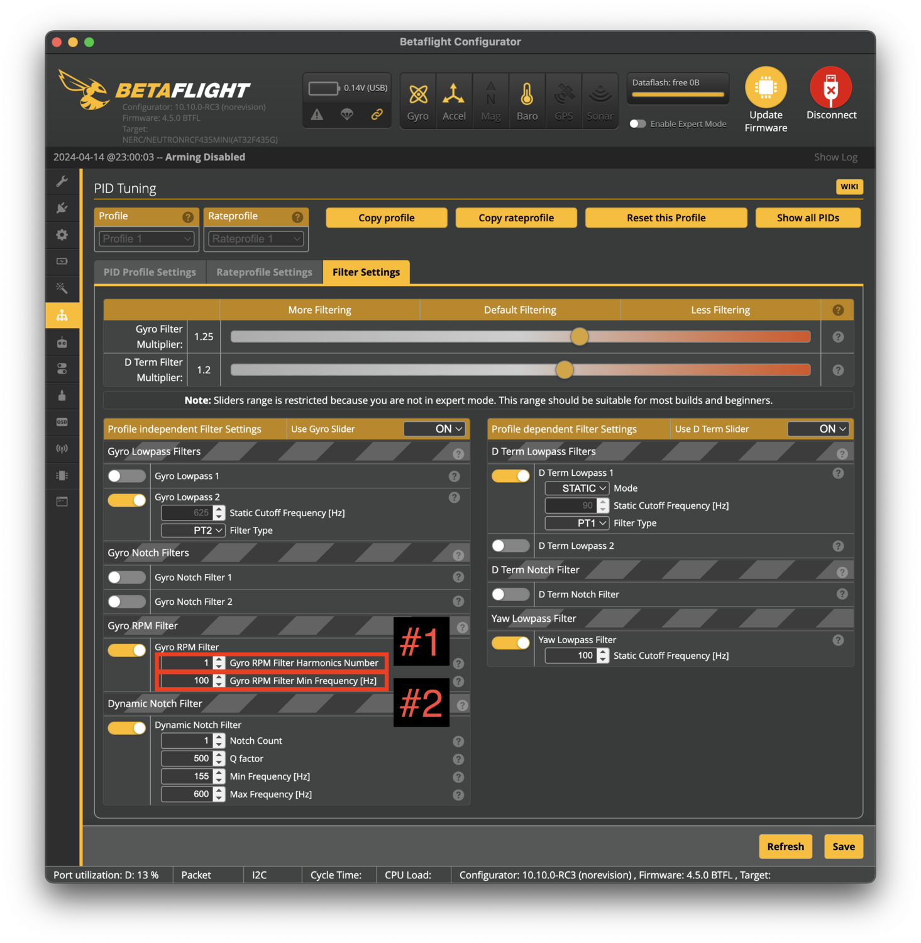Open the Modes sidebar icon
The width and height of the screenshot is (921, 943).
coord(62,369)
